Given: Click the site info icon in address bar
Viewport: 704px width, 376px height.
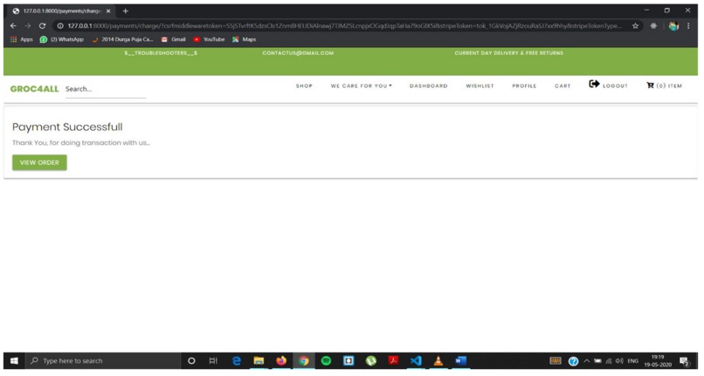Looking at the screenshot, I should click(60, 26).
